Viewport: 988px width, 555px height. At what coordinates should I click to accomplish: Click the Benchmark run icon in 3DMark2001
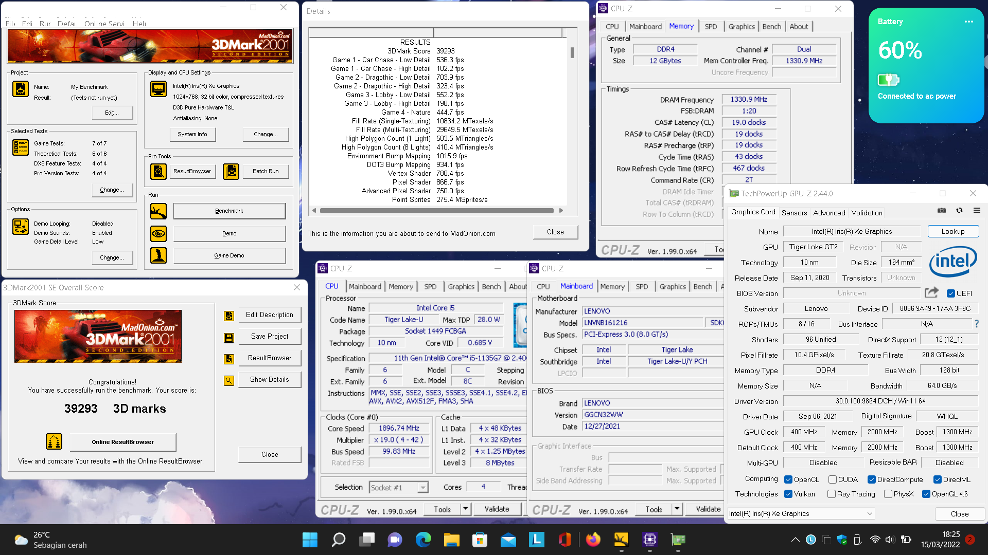pos(158,211)
